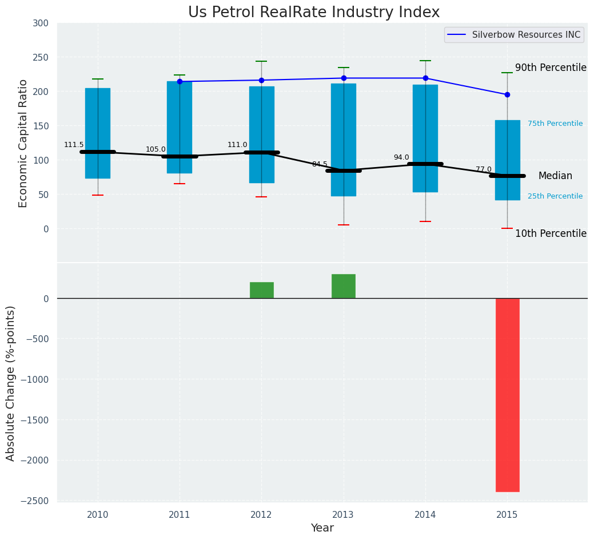The width and height of the screenshot is (594, 539).
Task: Click the 111.5 median label for 2010
Action: tap(74, 145)
